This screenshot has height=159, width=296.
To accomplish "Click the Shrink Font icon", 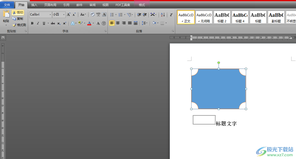I will pos(74,15).
